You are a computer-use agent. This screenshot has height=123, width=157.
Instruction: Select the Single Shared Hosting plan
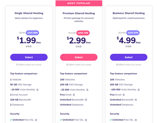29,57
